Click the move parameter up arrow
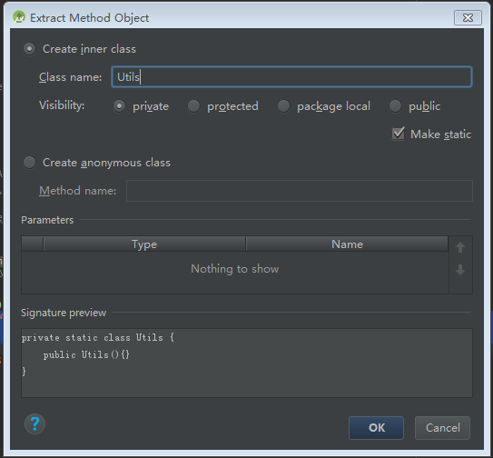Image resolution: width=493 pixels, height=458 pixels. coord(460,247)
